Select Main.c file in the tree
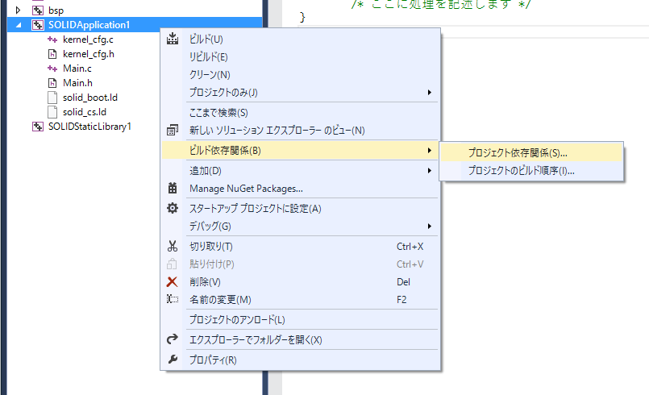 pos(77,69)
